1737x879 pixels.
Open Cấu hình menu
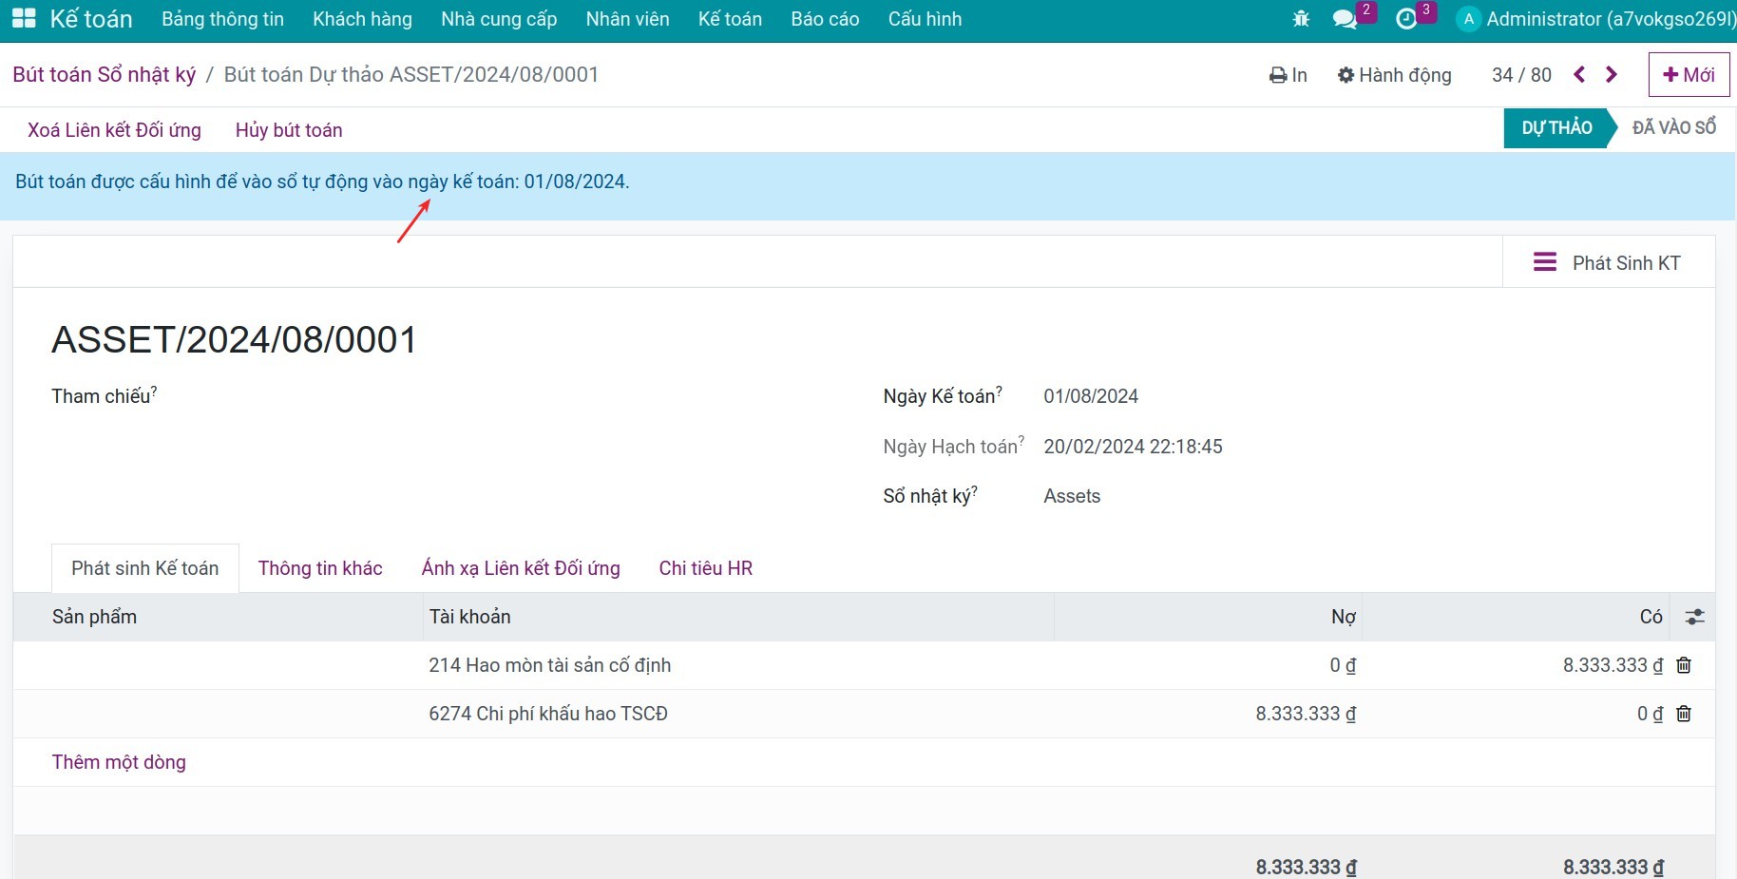pos(925,19)
